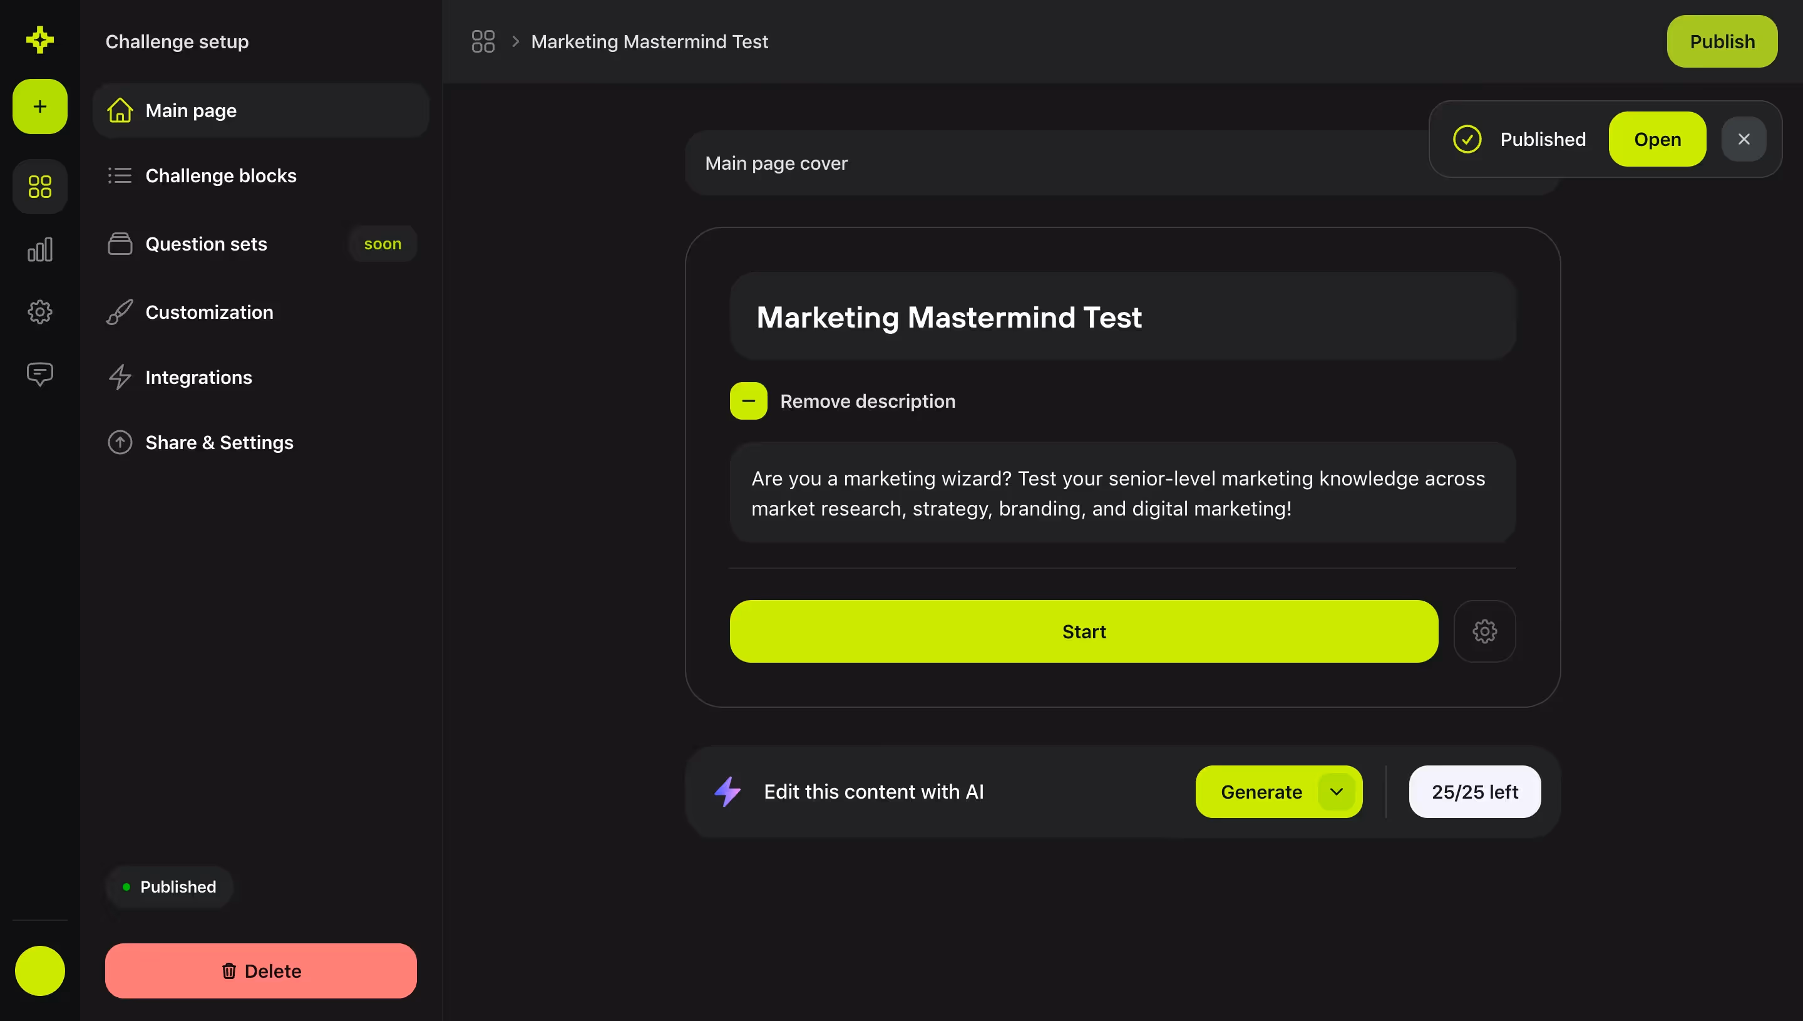Click the grid icon in the breadcrumb bar
The width and height of the screenshot is (1803, 1021).
(483, 41)
